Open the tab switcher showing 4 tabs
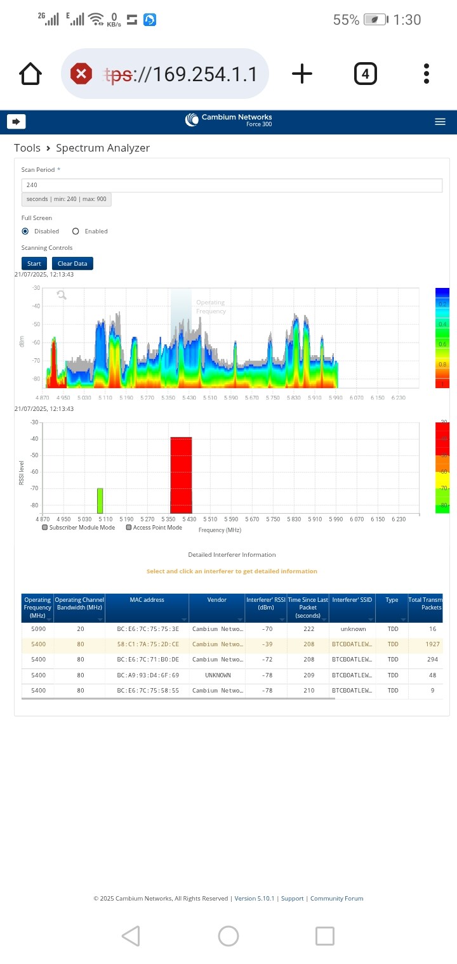 tap(365, 74)
